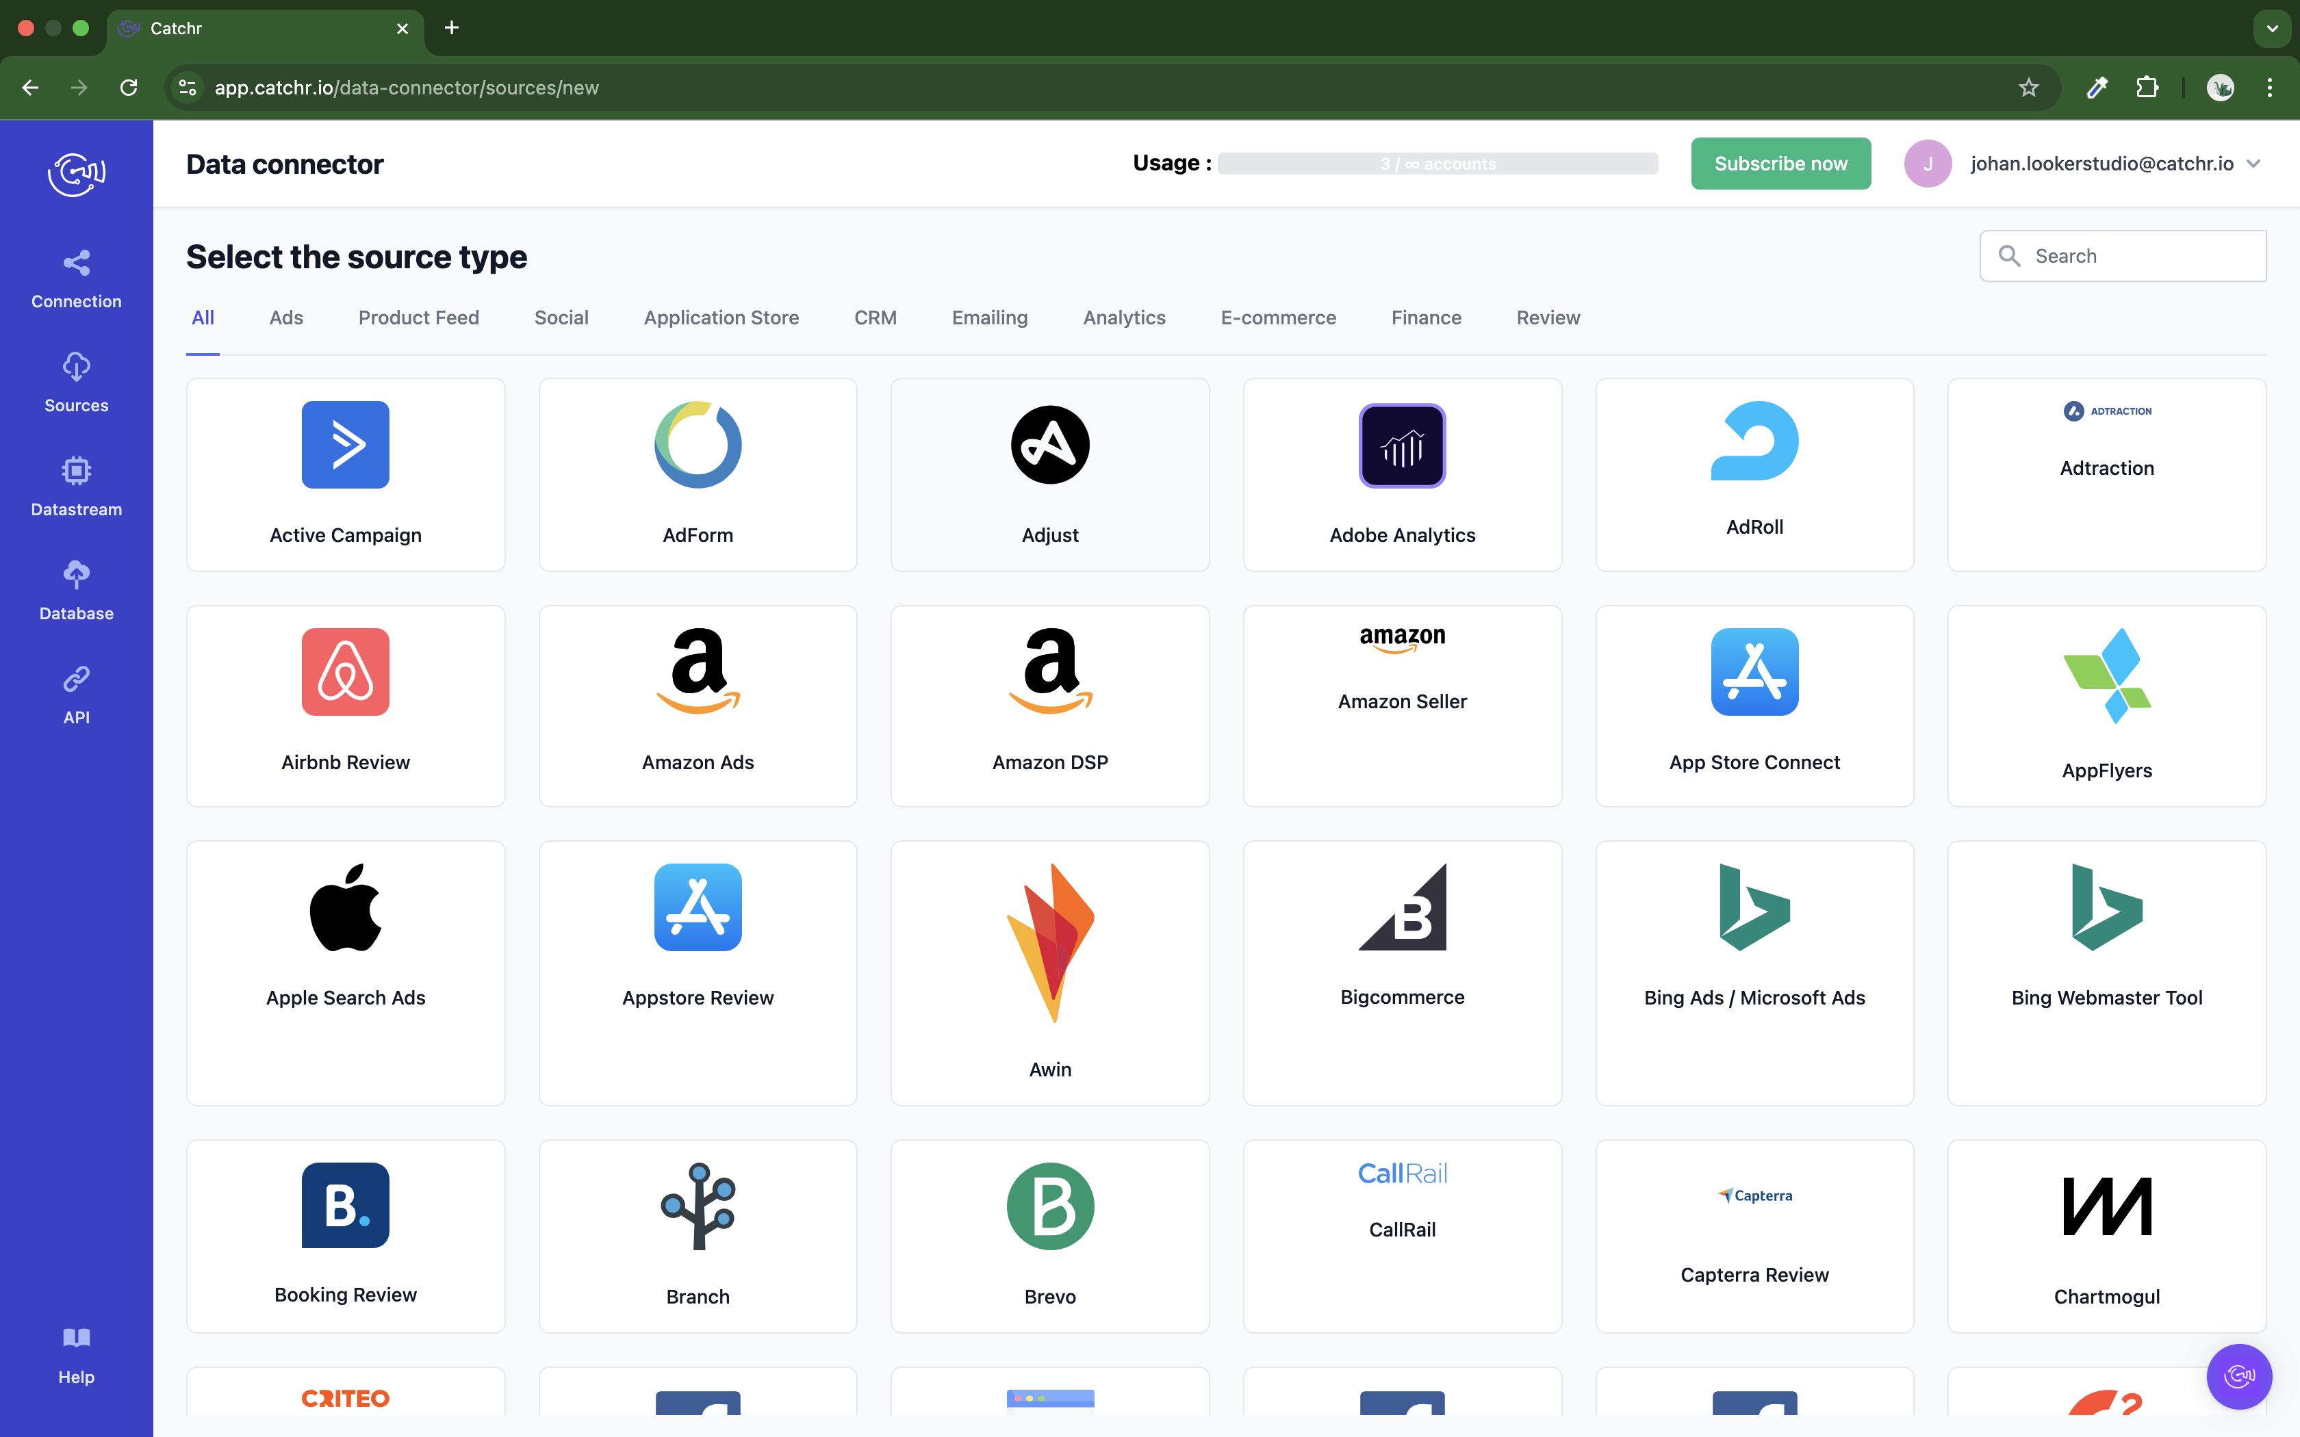Choose the Apple Search Ads logo
The image size is (2300, 1437).
point(345,907)
